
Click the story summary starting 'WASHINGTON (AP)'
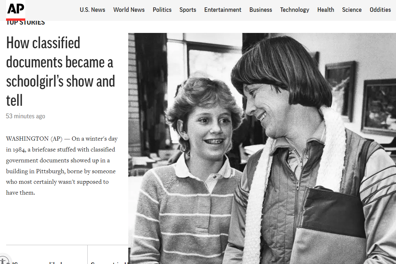click(x=62, y=166)
